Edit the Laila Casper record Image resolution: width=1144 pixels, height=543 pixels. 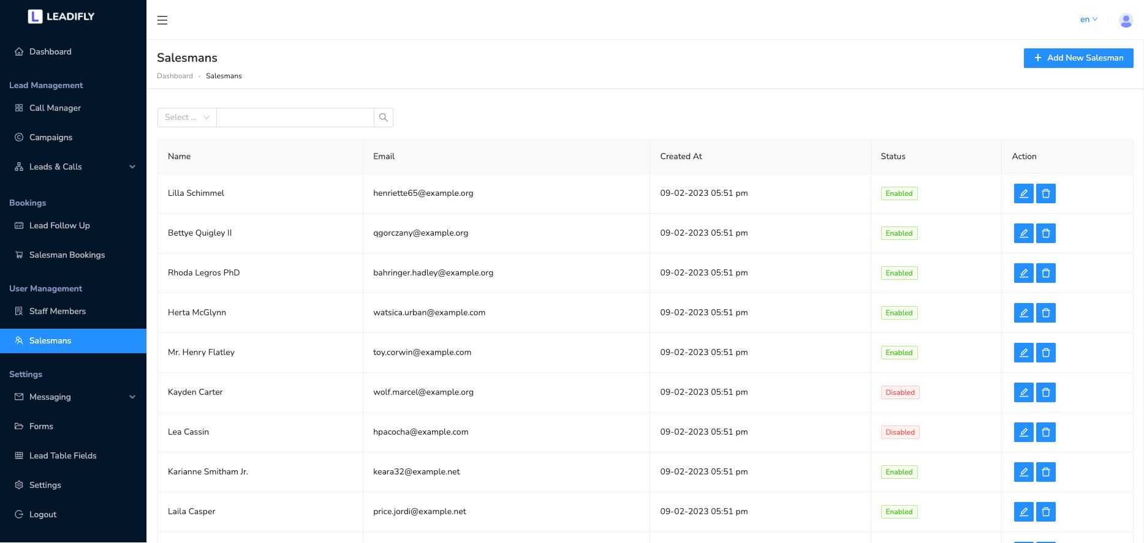tap(1023, 512)
